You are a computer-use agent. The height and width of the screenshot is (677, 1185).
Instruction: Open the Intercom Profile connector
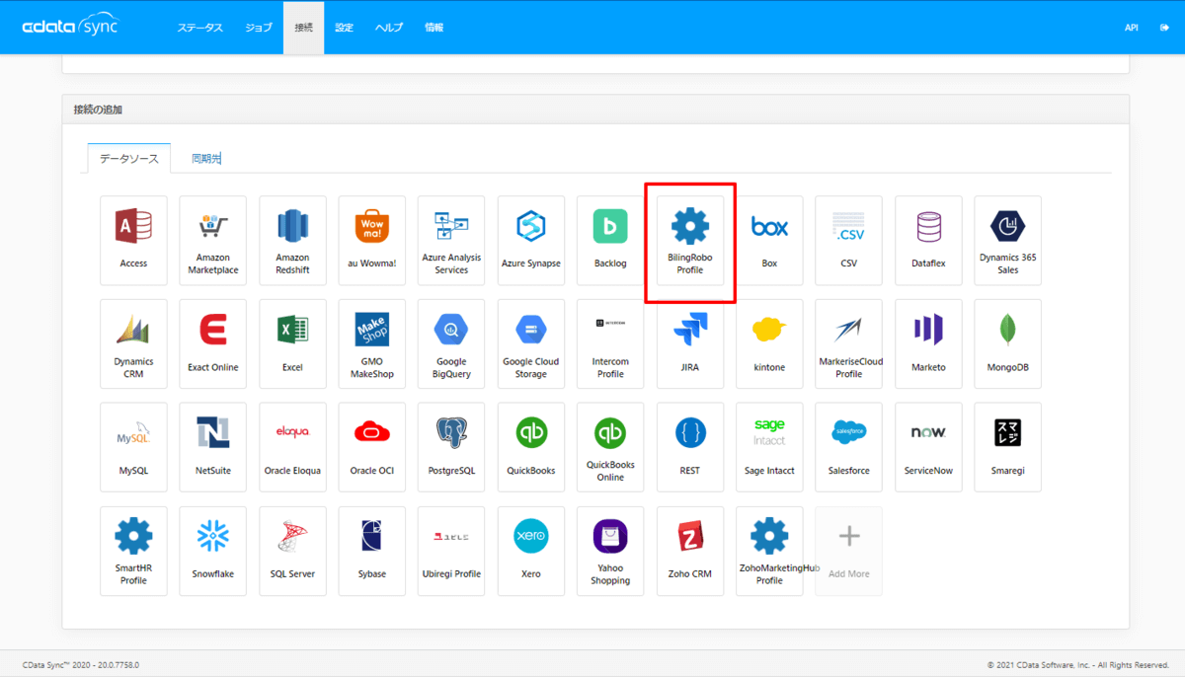pyautogui.click(x=610, y=343)
